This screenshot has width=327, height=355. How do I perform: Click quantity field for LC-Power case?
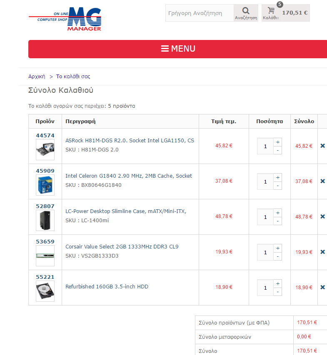[x=265, y=217]
